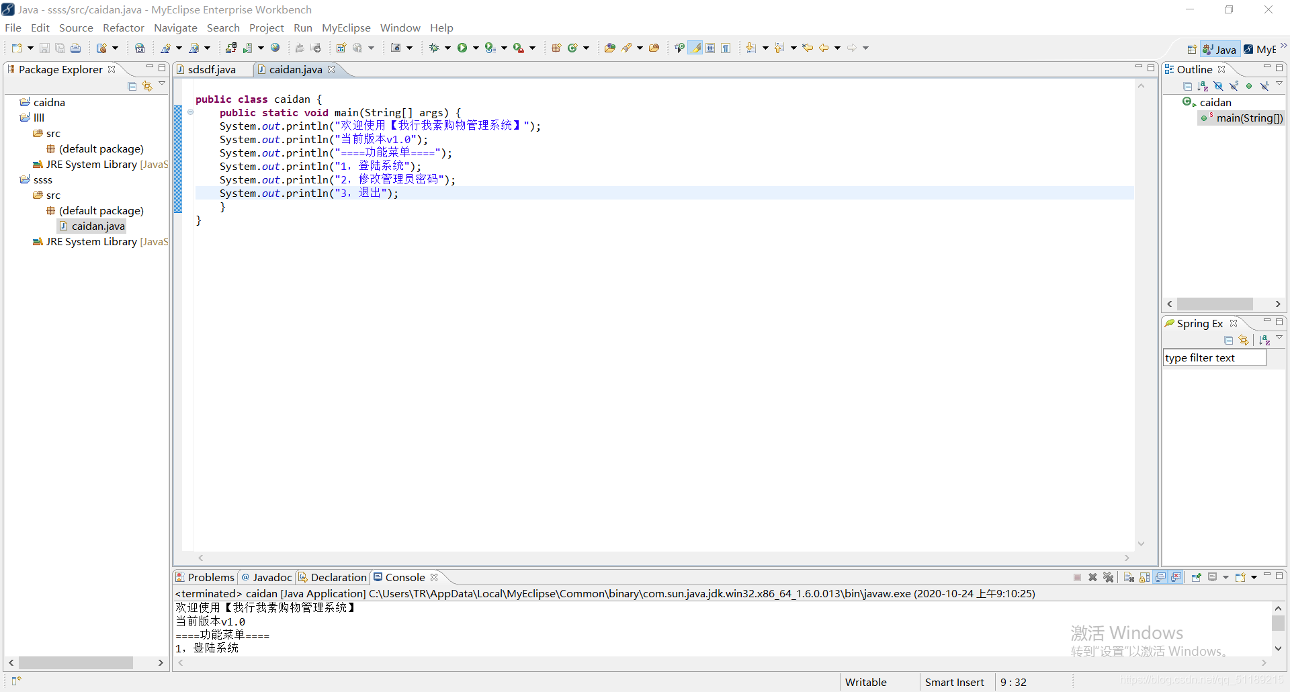Toggle Hide Static Members in Outline
The image size is (1290, 692).
pyautogui.click(x=1234, y=86)
